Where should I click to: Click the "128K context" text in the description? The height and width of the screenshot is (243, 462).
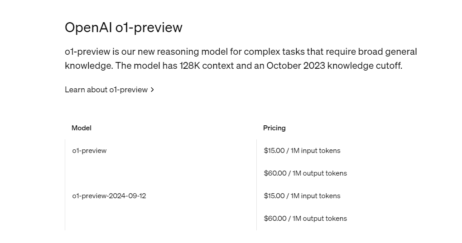207,66
